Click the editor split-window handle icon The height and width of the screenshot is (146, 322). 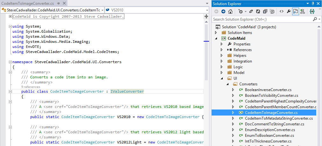pyautogui.click(x=206, y=17)
